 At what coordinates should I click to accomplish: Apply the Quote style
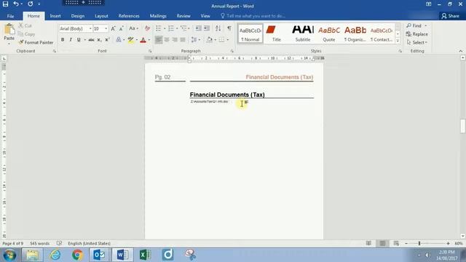click(x=328, y=33)
